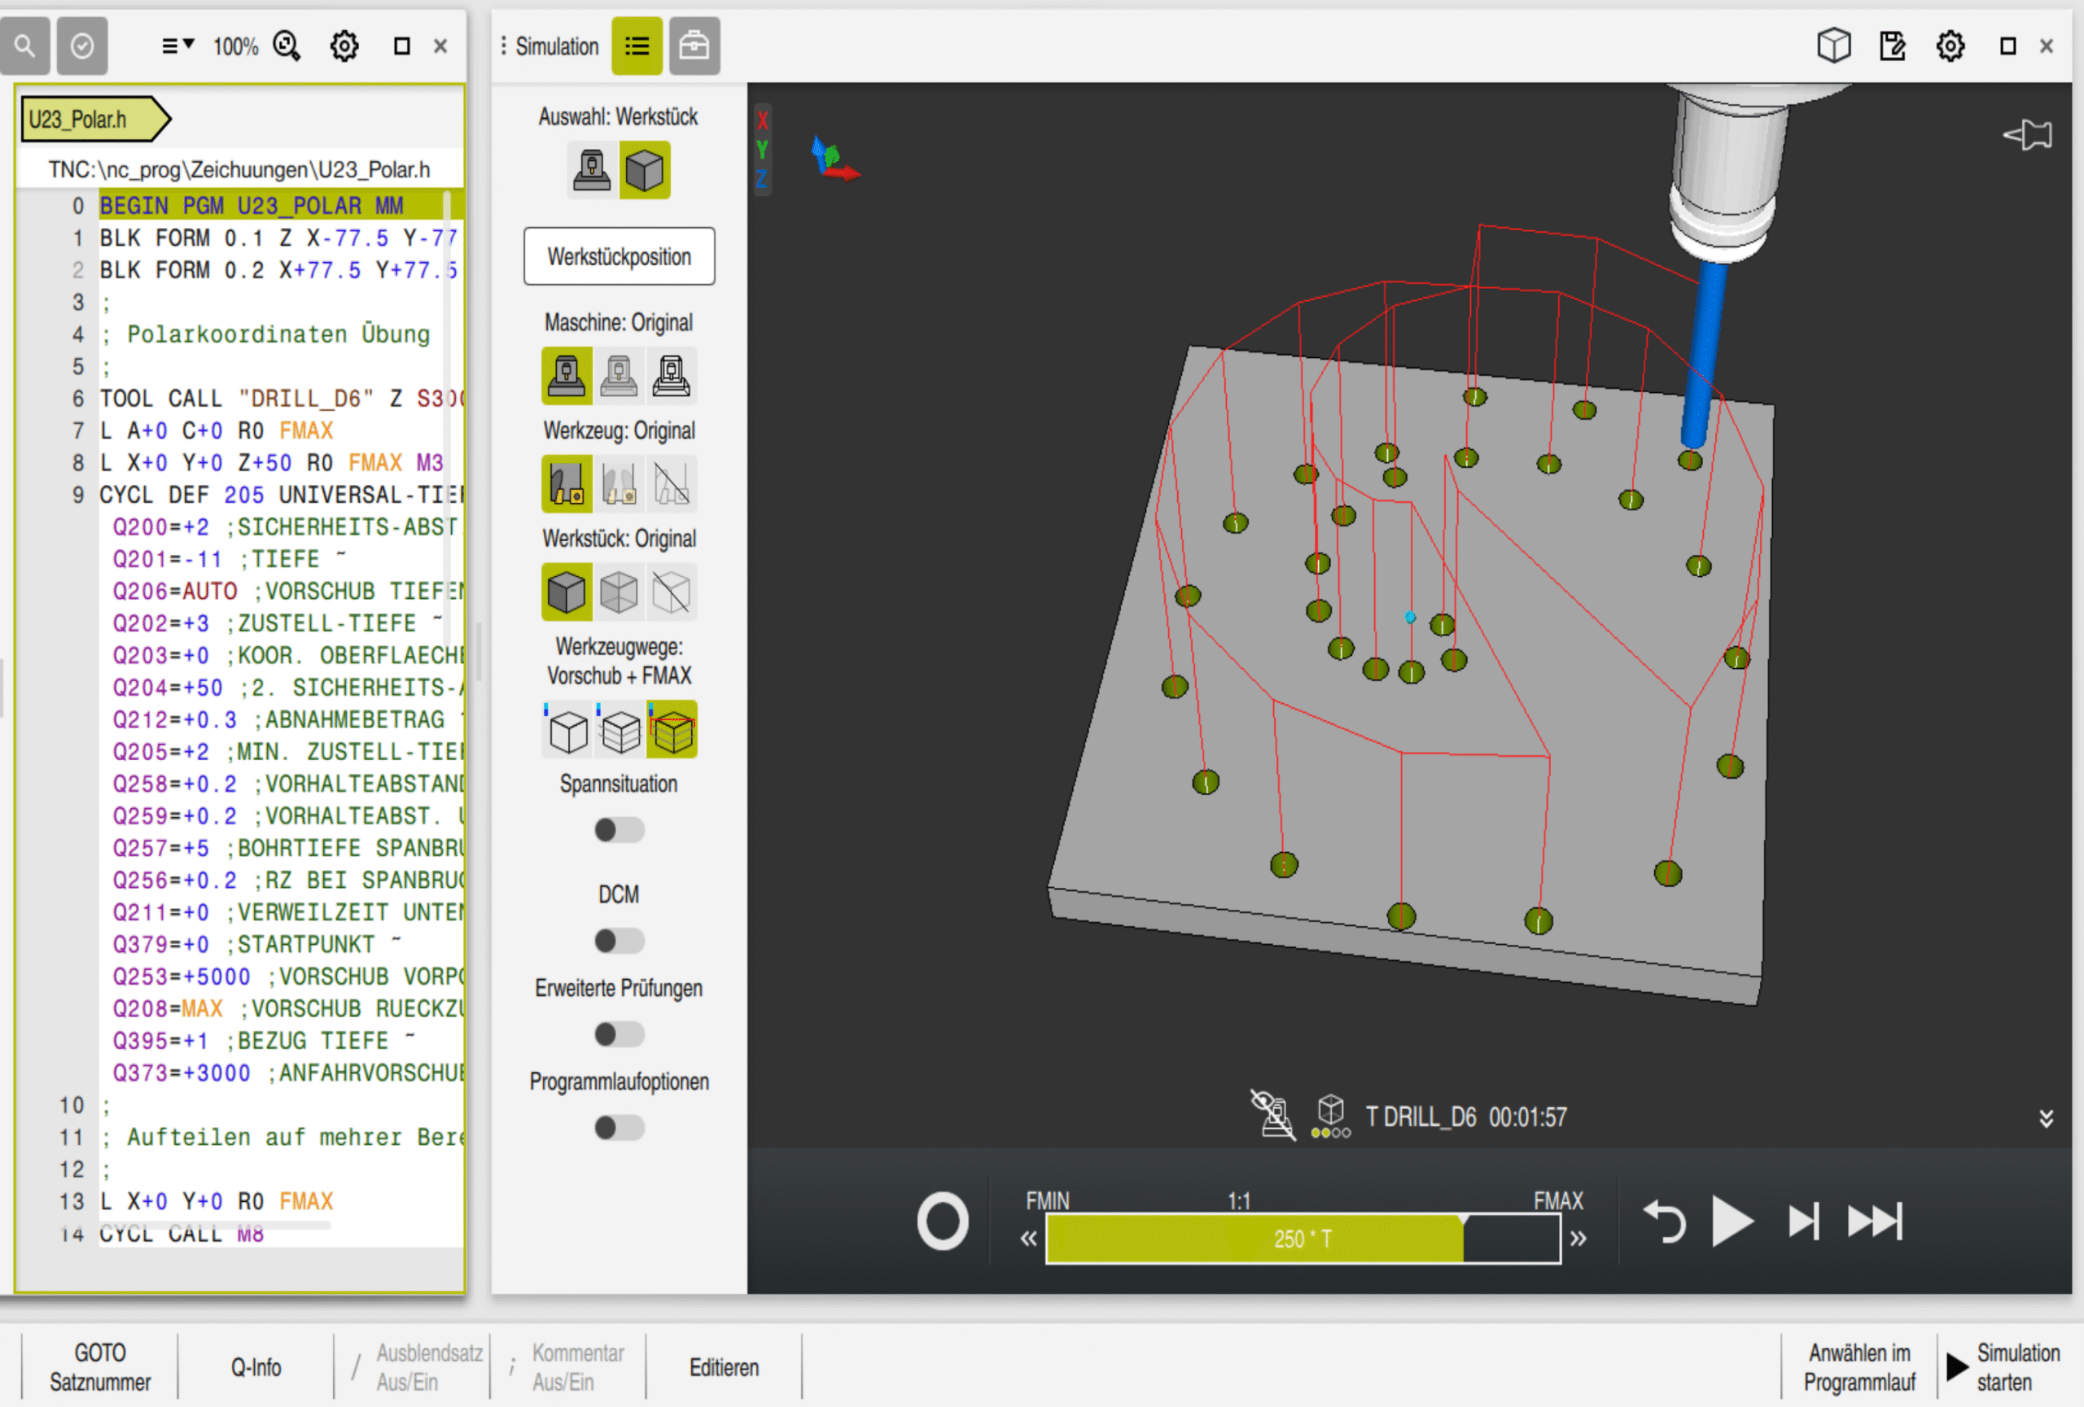The width and height of the screenshot is (2084, 1407).
Task: Select the machine view selection icon
Action: point(592,169)
